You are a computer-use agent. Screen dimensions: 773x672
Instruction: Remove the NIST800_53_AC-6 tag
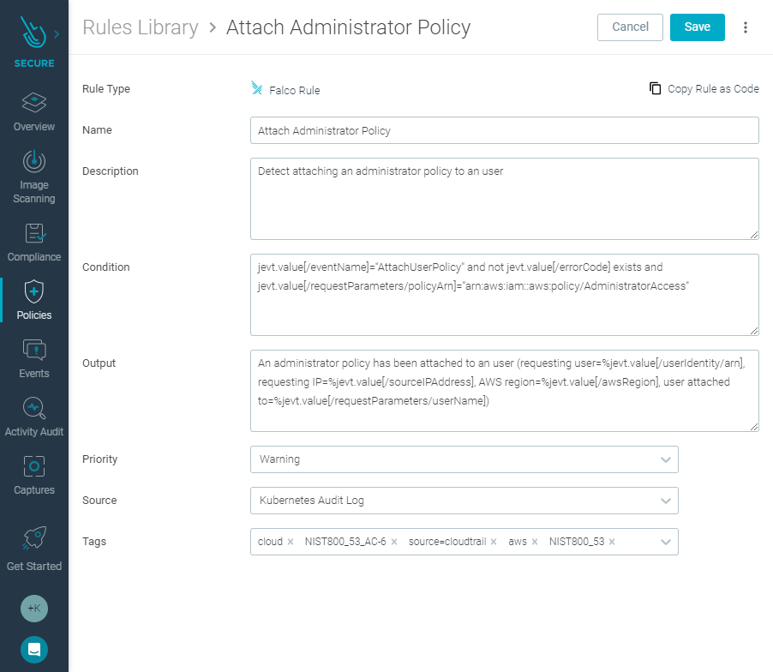click(x=394, y=542)
